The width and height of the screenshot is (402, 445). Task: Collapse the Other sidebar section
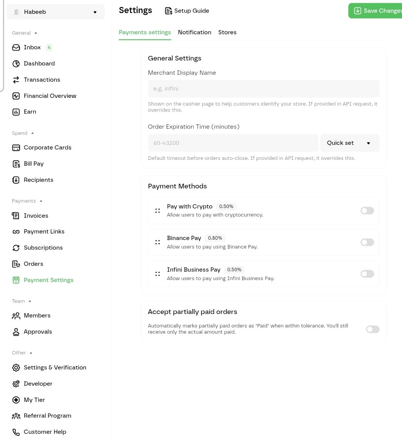click(22, 353)
